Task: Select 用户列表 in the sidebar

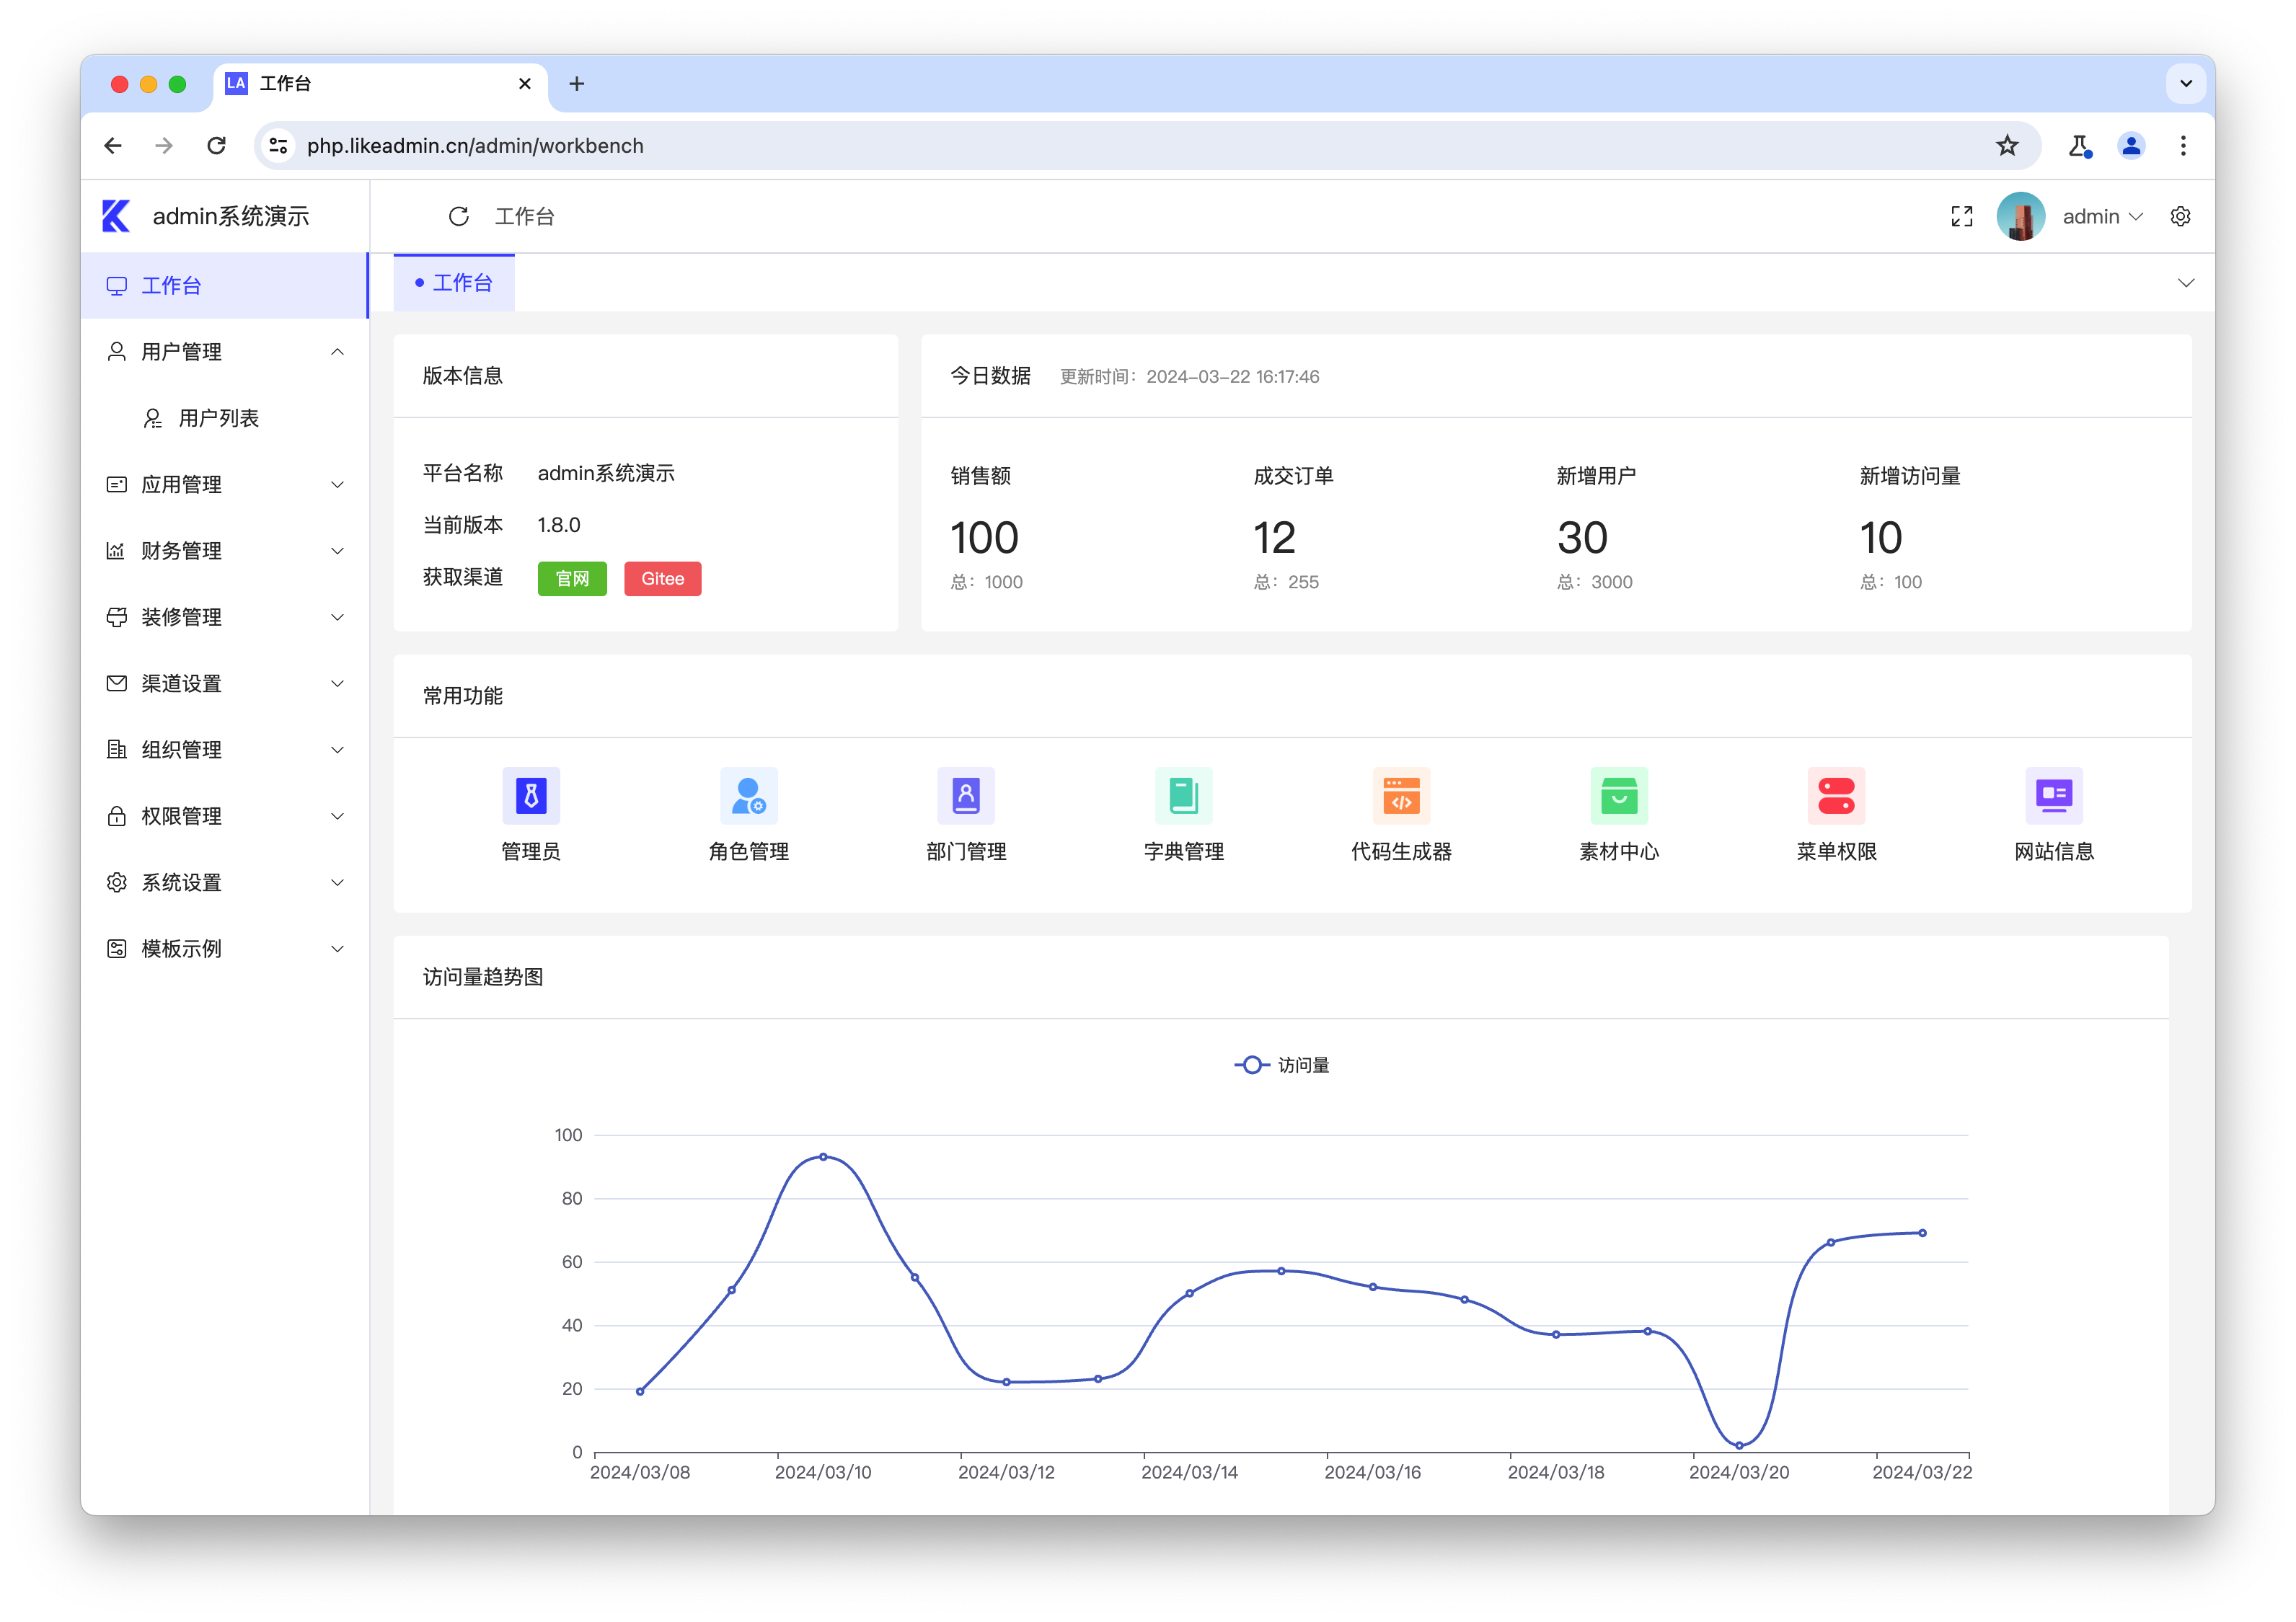Action: click(218, 418)
